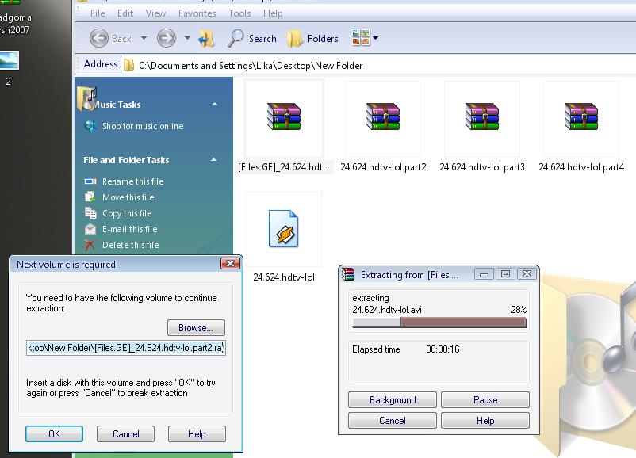Viewport: 636px width, 458px height.
Task: Select the 24.624.hdtv-lol.part3 archive icon
Action: point(482,118)
